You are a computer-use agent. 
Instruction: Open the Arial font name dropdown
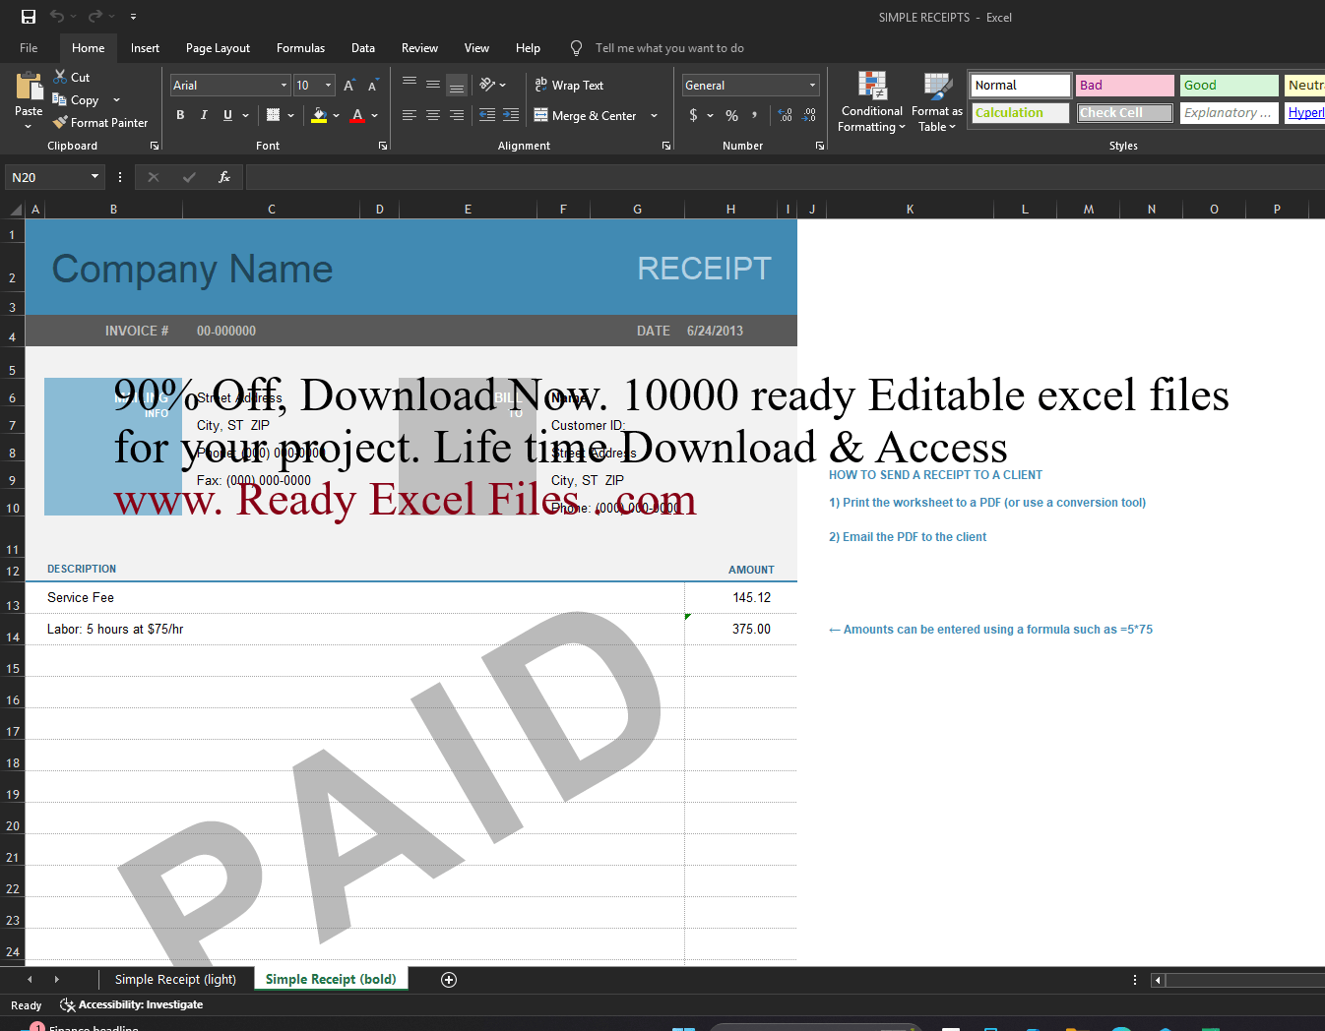[x=284, y=86]
